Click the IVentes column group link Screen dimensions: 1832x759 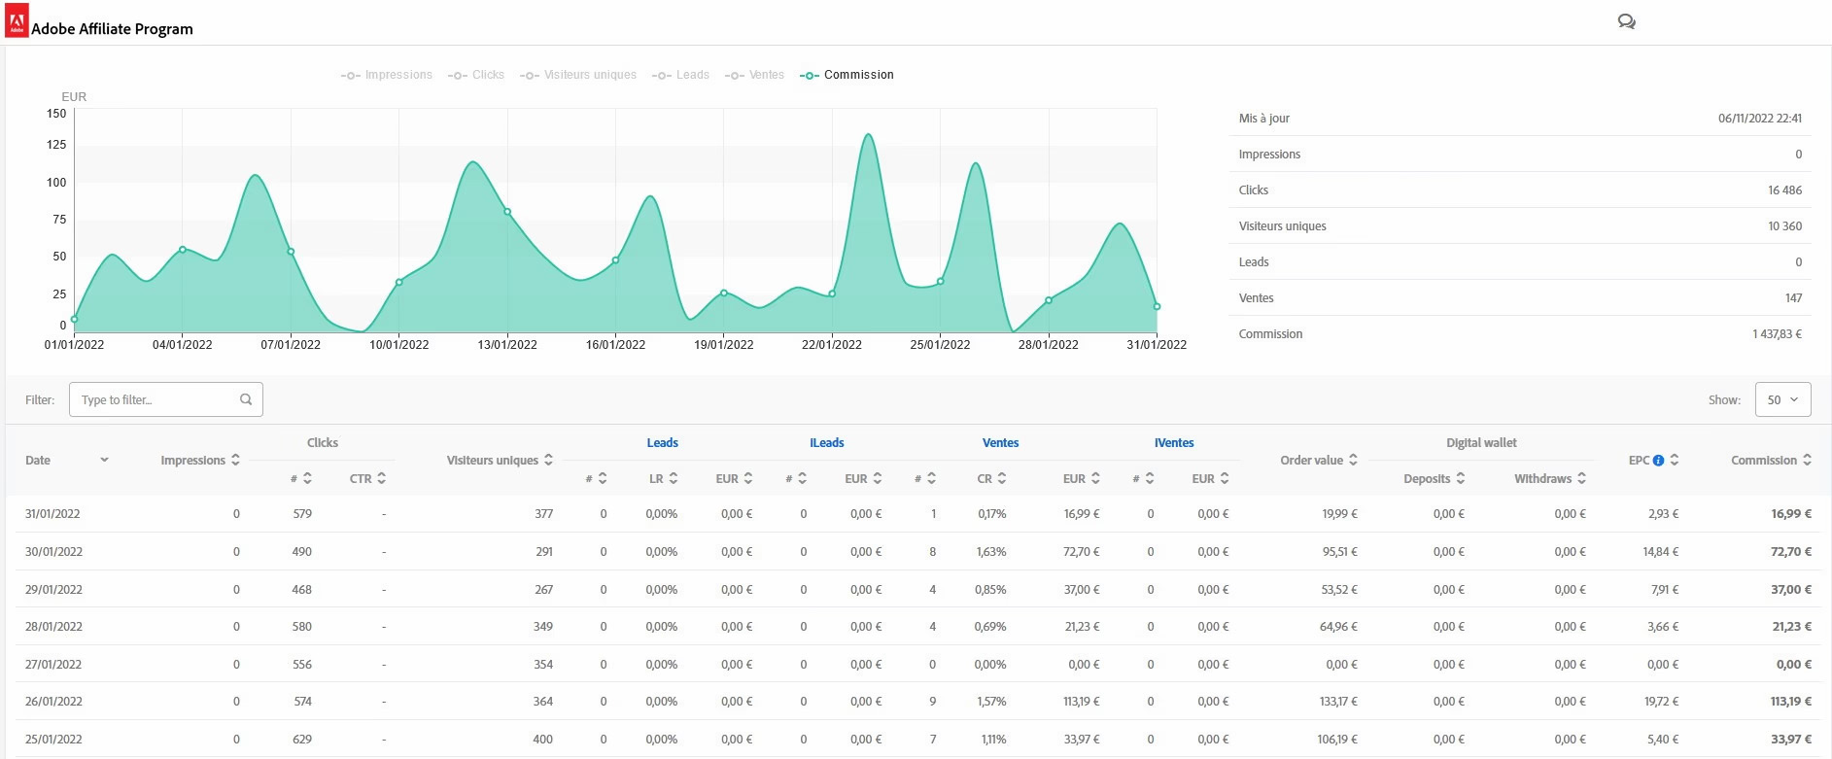[x=1174, y=442]
